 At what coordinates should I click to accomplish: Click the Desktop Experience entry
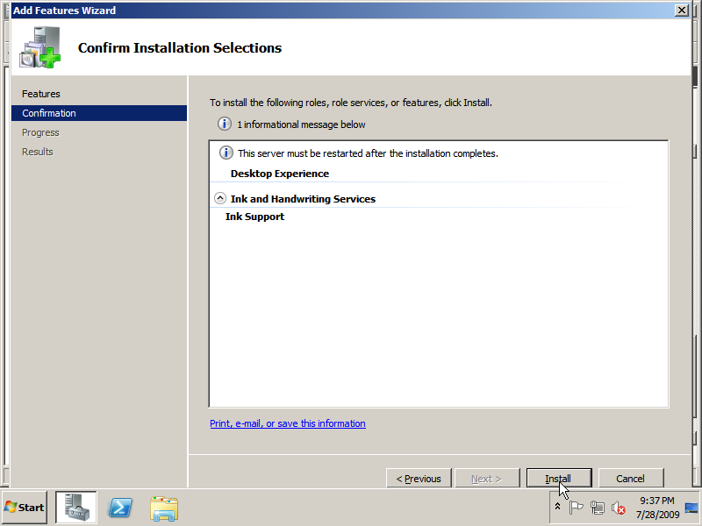point(280,174)
